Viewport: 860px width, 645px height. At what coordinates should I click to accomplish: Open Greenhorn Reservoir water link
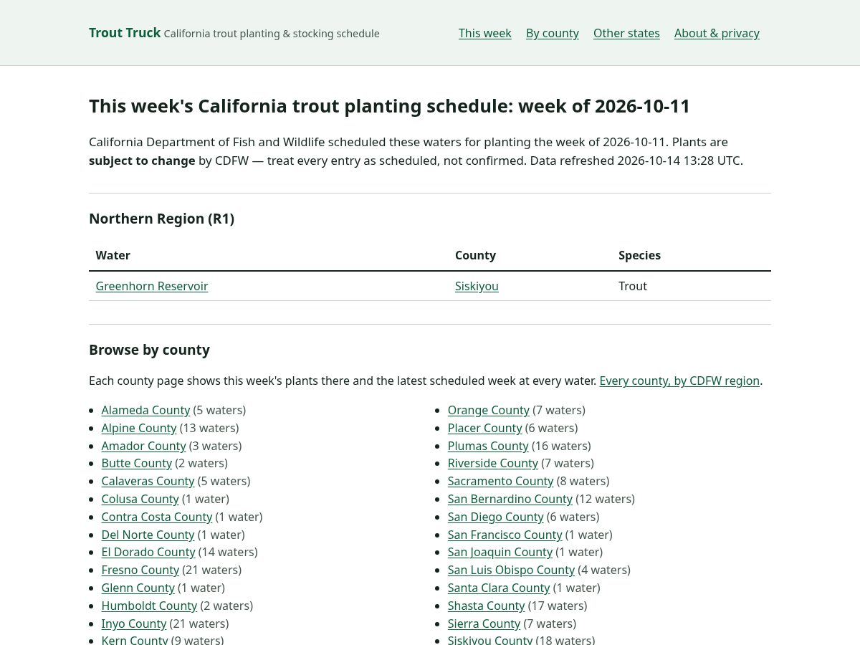pyautogui.click(x=152, y=286)
